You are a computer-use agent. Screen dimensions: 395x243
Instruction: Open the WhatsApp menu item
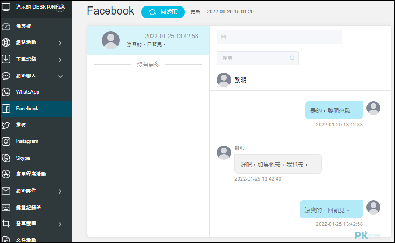[36, 92]
